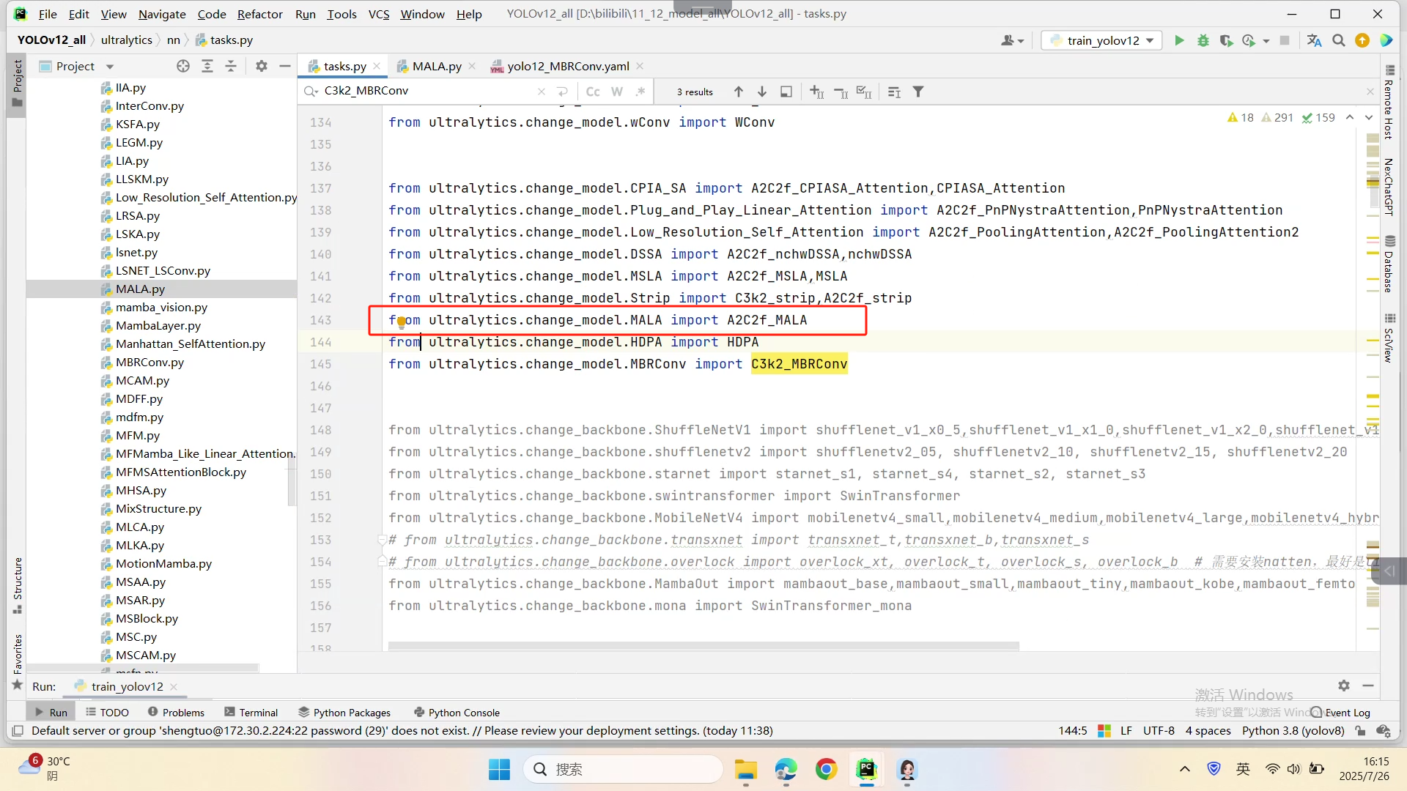The height and width of the screenshot is (791, 1407).
Task: Toggle the Structure tool window
Action: pyautogui.click(x=18, y=584)
